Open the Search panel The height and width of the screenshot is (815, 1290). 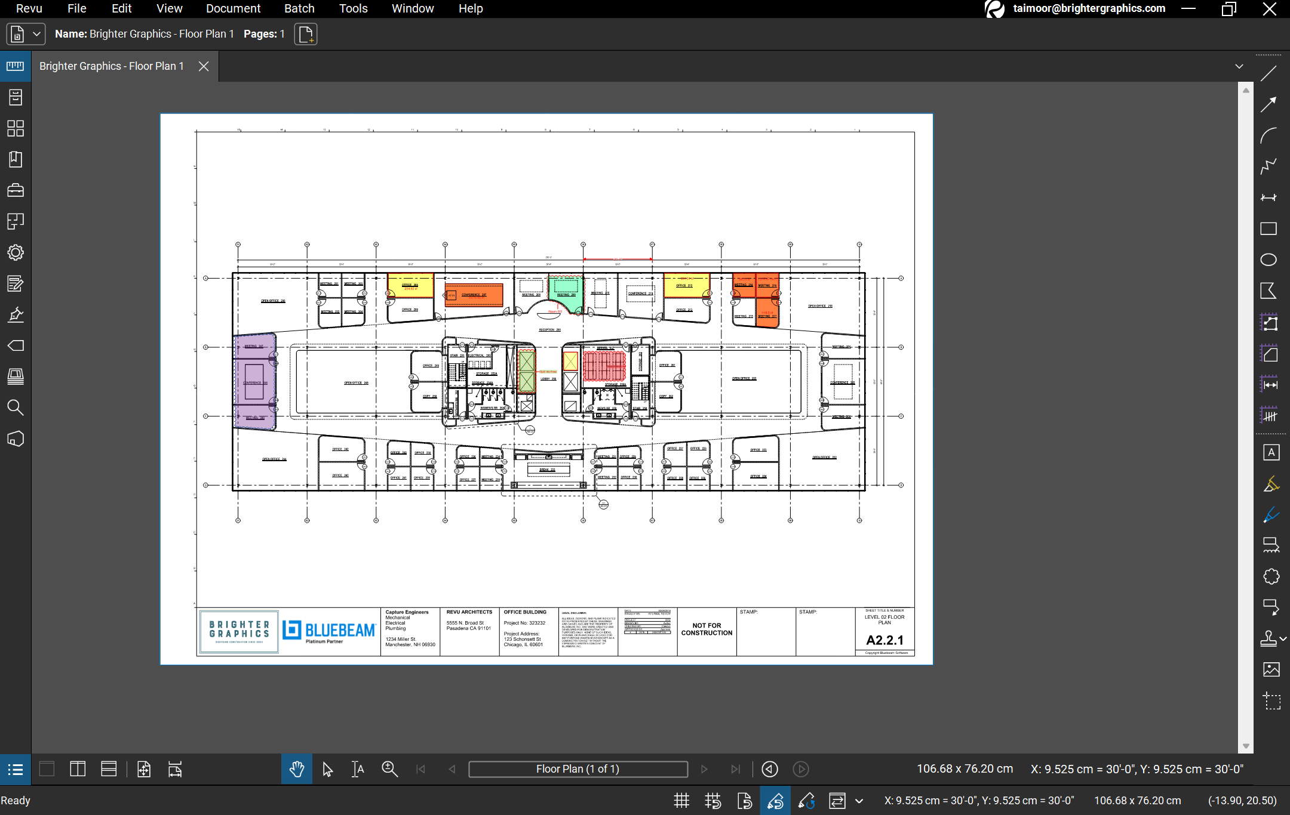[16, 407]
